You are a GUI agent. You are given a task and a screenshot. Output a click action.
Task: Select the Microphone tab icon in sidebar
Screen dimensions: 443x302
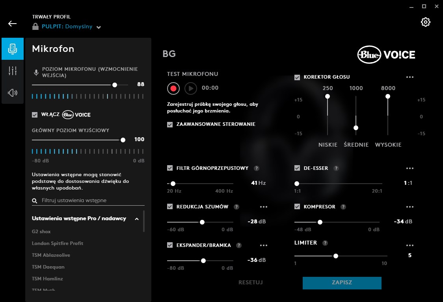[x=13, y=49]
